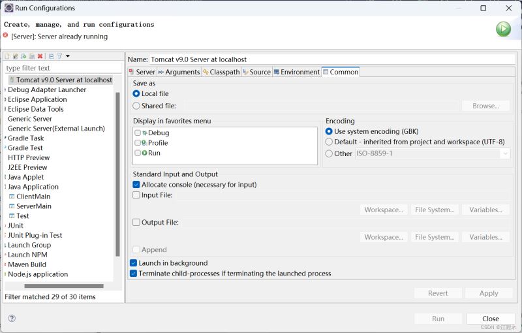This screenshot has height=333, width=522.
Task: Click the Debug bug icon in favorites menu
Action: click(145, 133)
